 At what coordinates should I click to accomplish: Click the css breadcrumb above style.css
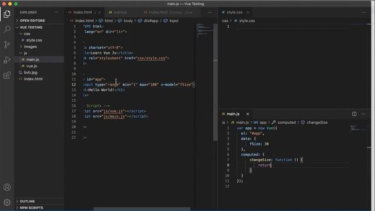pyautogui.click(x=225, y=21)
